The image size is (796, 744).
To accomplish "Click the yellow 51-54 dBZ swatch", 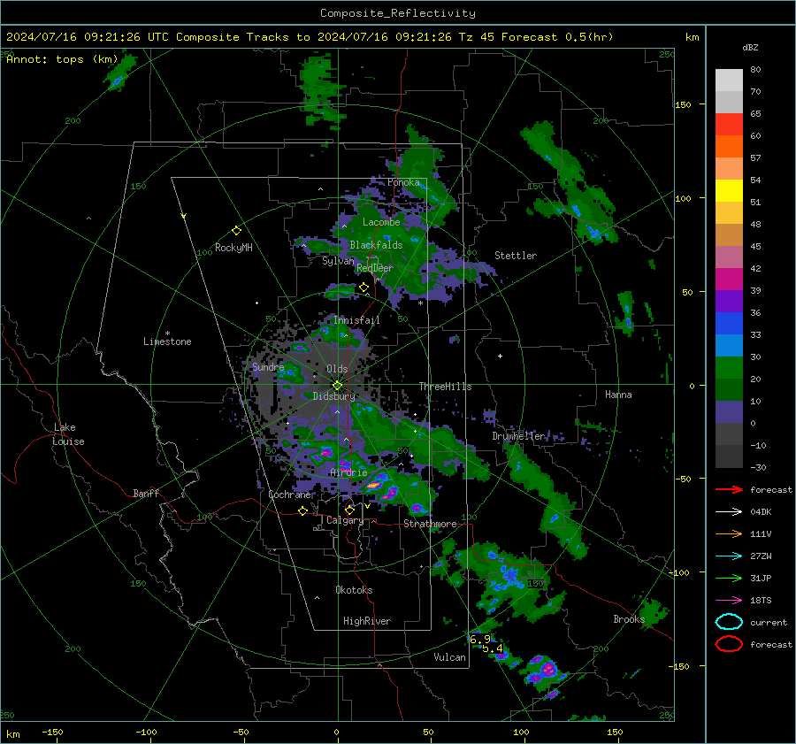I will pos(729,190).
